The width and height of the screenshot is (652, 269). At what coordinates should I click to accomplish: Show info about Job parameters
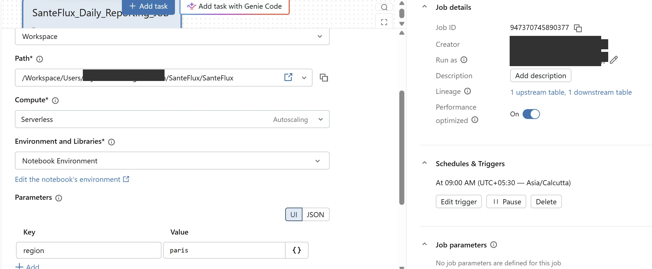pyautogui.click(x=494, y=245)
